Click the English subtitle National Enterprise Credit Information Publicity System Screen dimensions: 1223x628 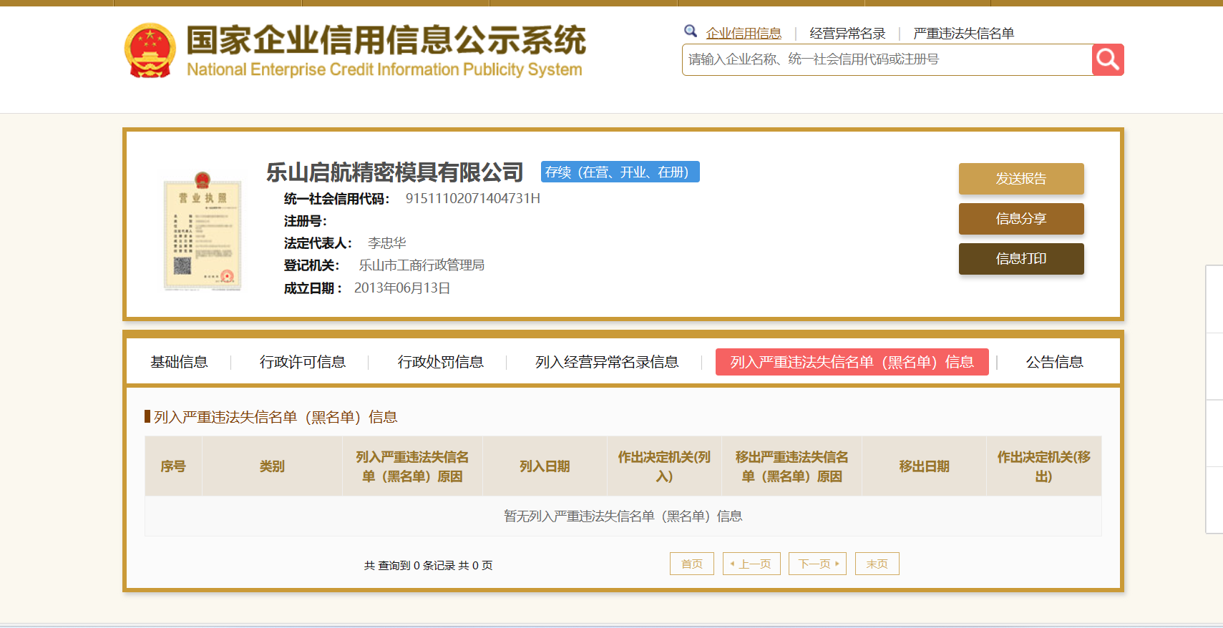click(384, 69)
